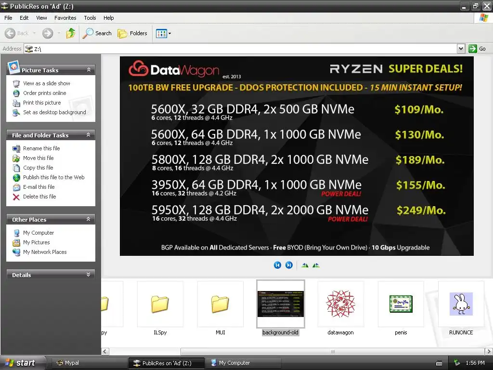Open the View menu

[x=41, y=18]
